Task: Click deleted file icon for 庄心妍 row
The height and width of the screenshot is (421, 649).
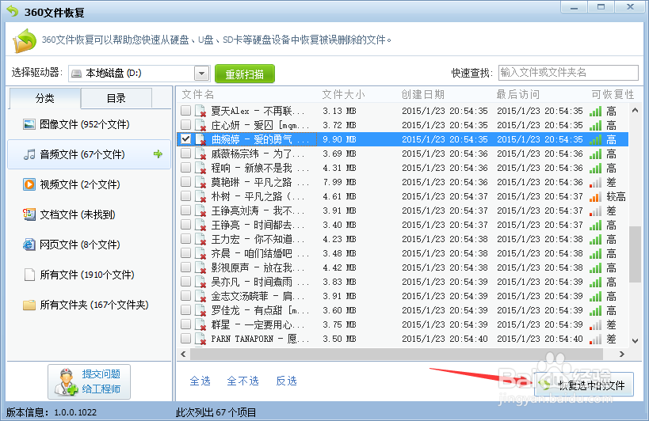Action: pos(200,125)
